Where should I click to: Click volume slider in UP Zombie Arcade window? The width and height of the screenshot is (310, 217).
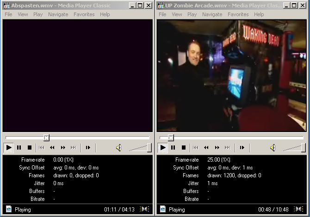pyautogui.click(x=295, y=148)
